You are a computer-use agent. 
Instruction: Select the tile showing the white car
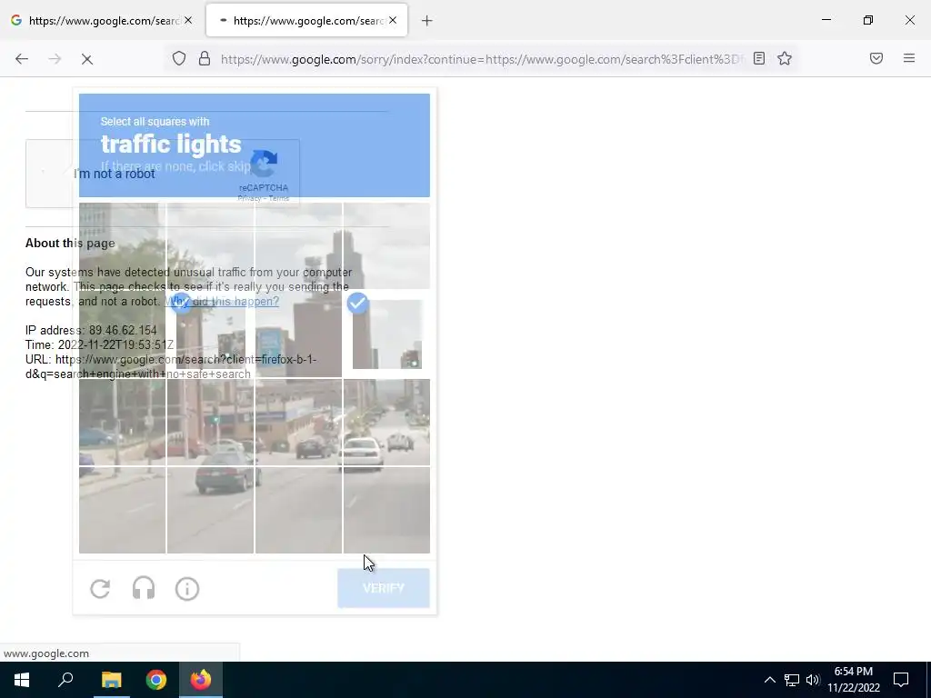click(386, 422)
